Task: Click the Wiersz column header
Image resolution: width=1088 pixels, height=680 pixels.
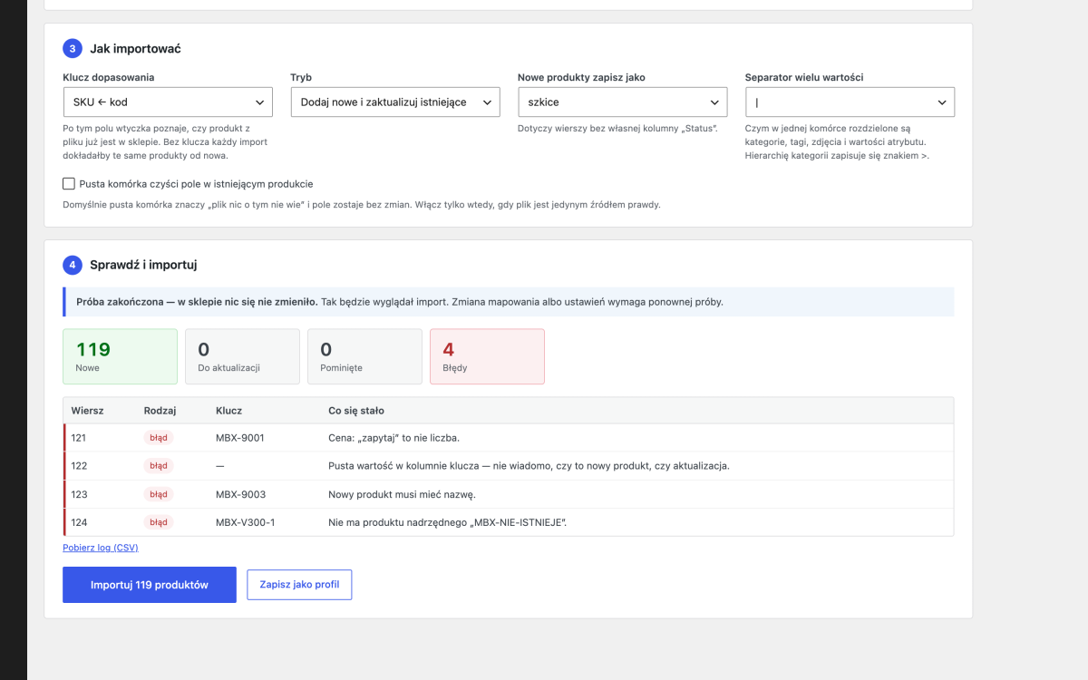Action: tap(87, 411)
